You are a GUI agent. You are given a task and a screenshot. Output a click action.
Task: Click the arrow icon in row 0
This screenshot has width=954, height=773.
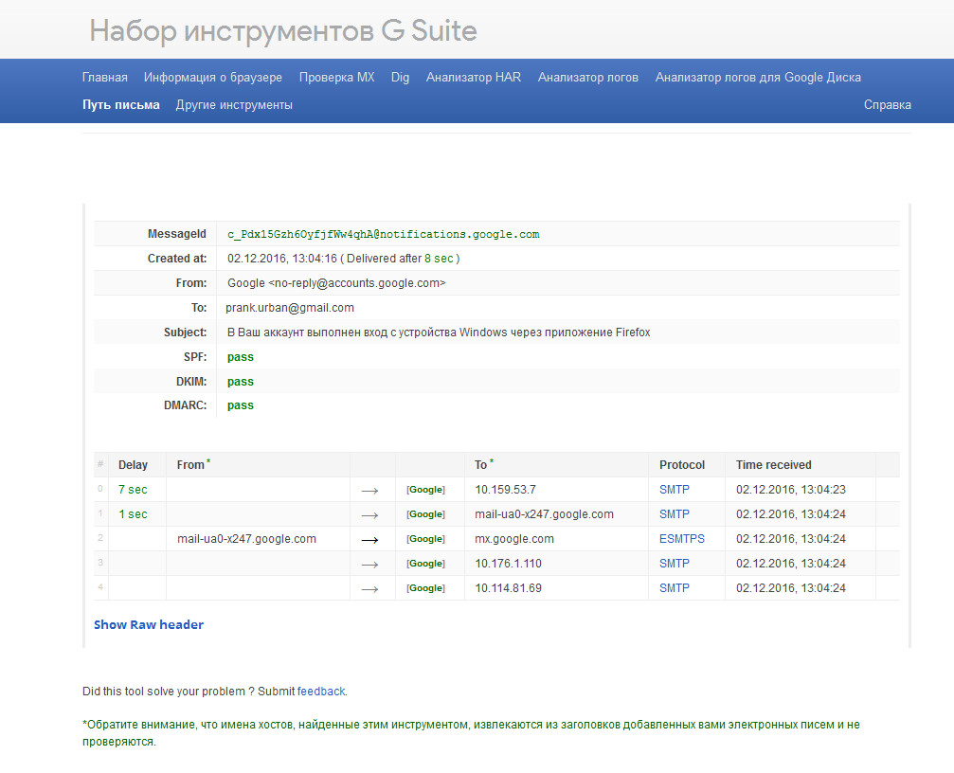[369, 490]
